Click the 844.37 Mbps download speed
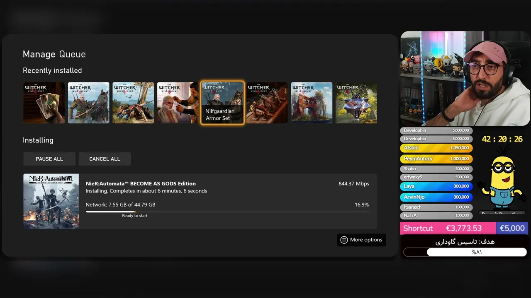 (354, 183)
